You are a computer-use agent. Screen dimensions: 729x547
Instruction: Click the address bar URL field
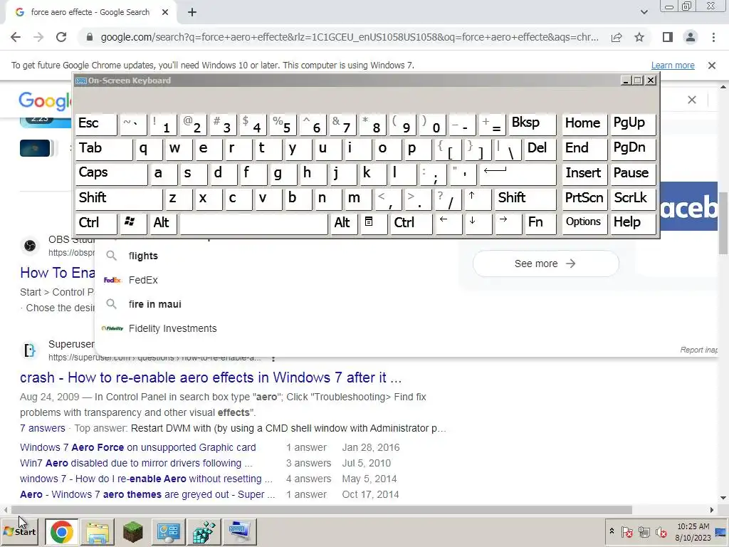coord(349,37)
